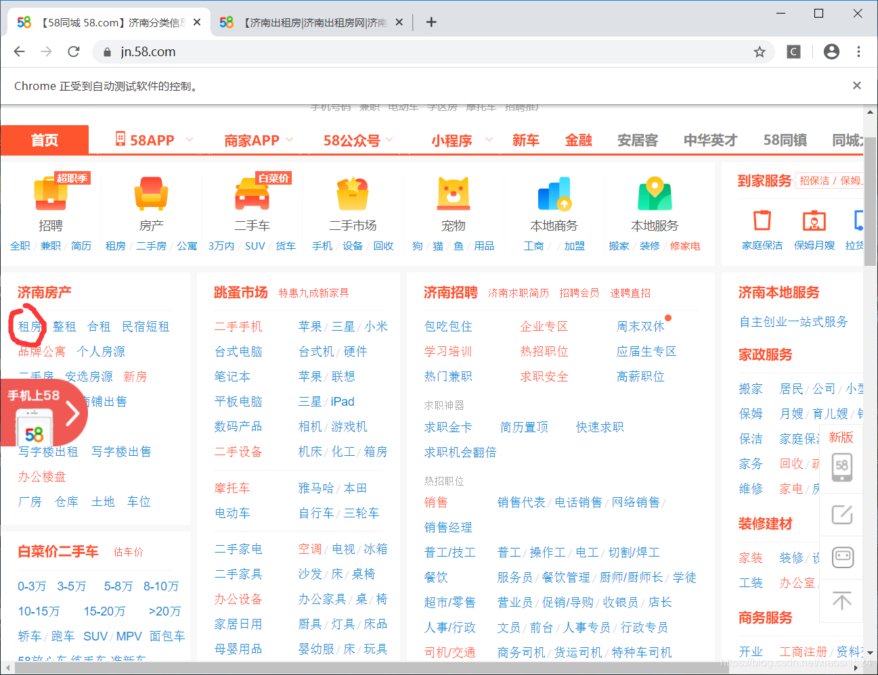Open the 中华英才 navigation item
This screenshot has height=675, width=878.
[x=710, y=140]
